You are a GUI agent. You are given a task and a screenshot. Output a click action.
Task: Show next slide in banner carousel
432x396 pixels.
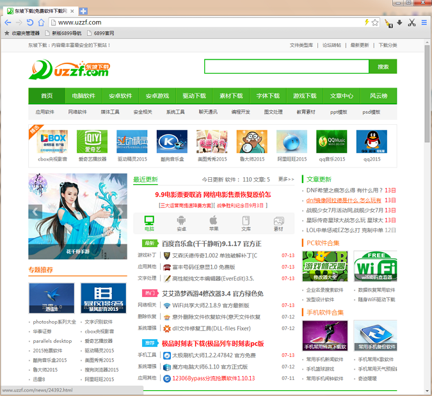click(x=120, y=212)
